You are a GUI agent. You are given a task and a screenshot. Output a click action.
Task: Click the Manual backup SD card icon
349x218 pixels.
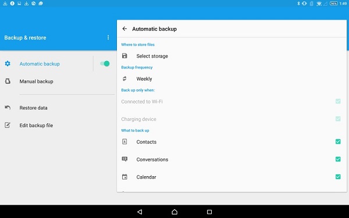click(x=8, y=81)
